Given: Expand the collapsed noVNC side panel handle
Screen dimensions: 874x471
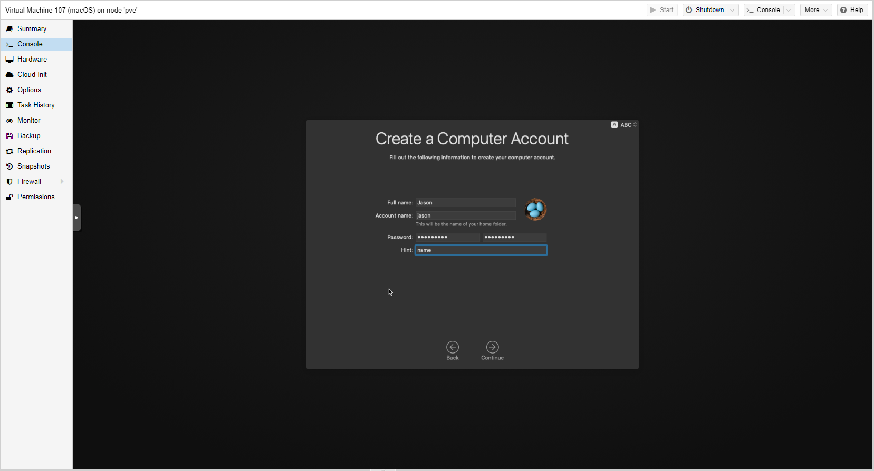Looking at the screenshot, I should [x=76, y=218].
